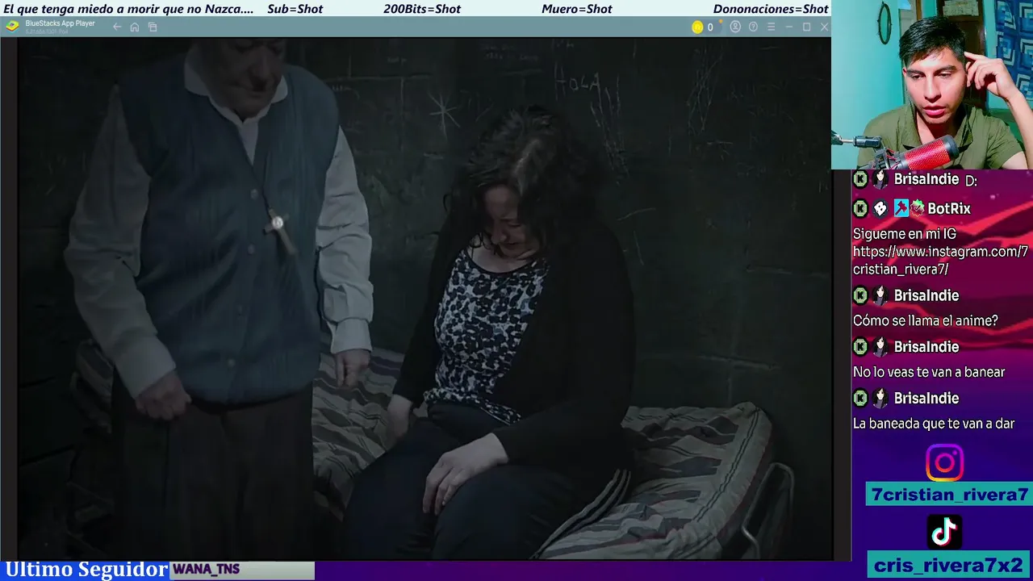The height and width of the screenshot is (581, 1033).
Task: Go to the BlueStacks home screen
Action: point(135,27)
